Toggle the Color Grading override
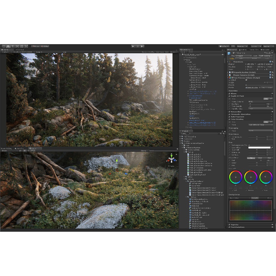Viewport: 276px width, 276px height. pos(229,119)
